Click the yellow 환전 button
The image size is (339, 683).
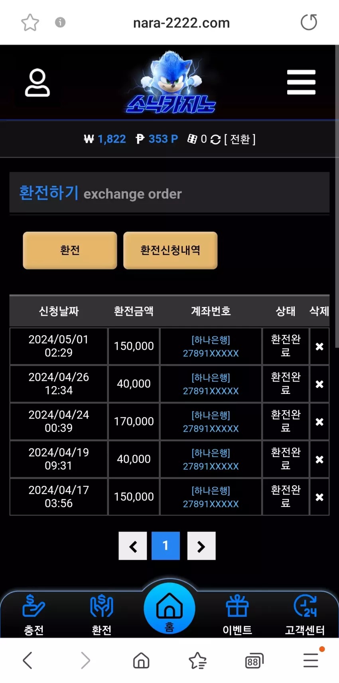[70, 250]
